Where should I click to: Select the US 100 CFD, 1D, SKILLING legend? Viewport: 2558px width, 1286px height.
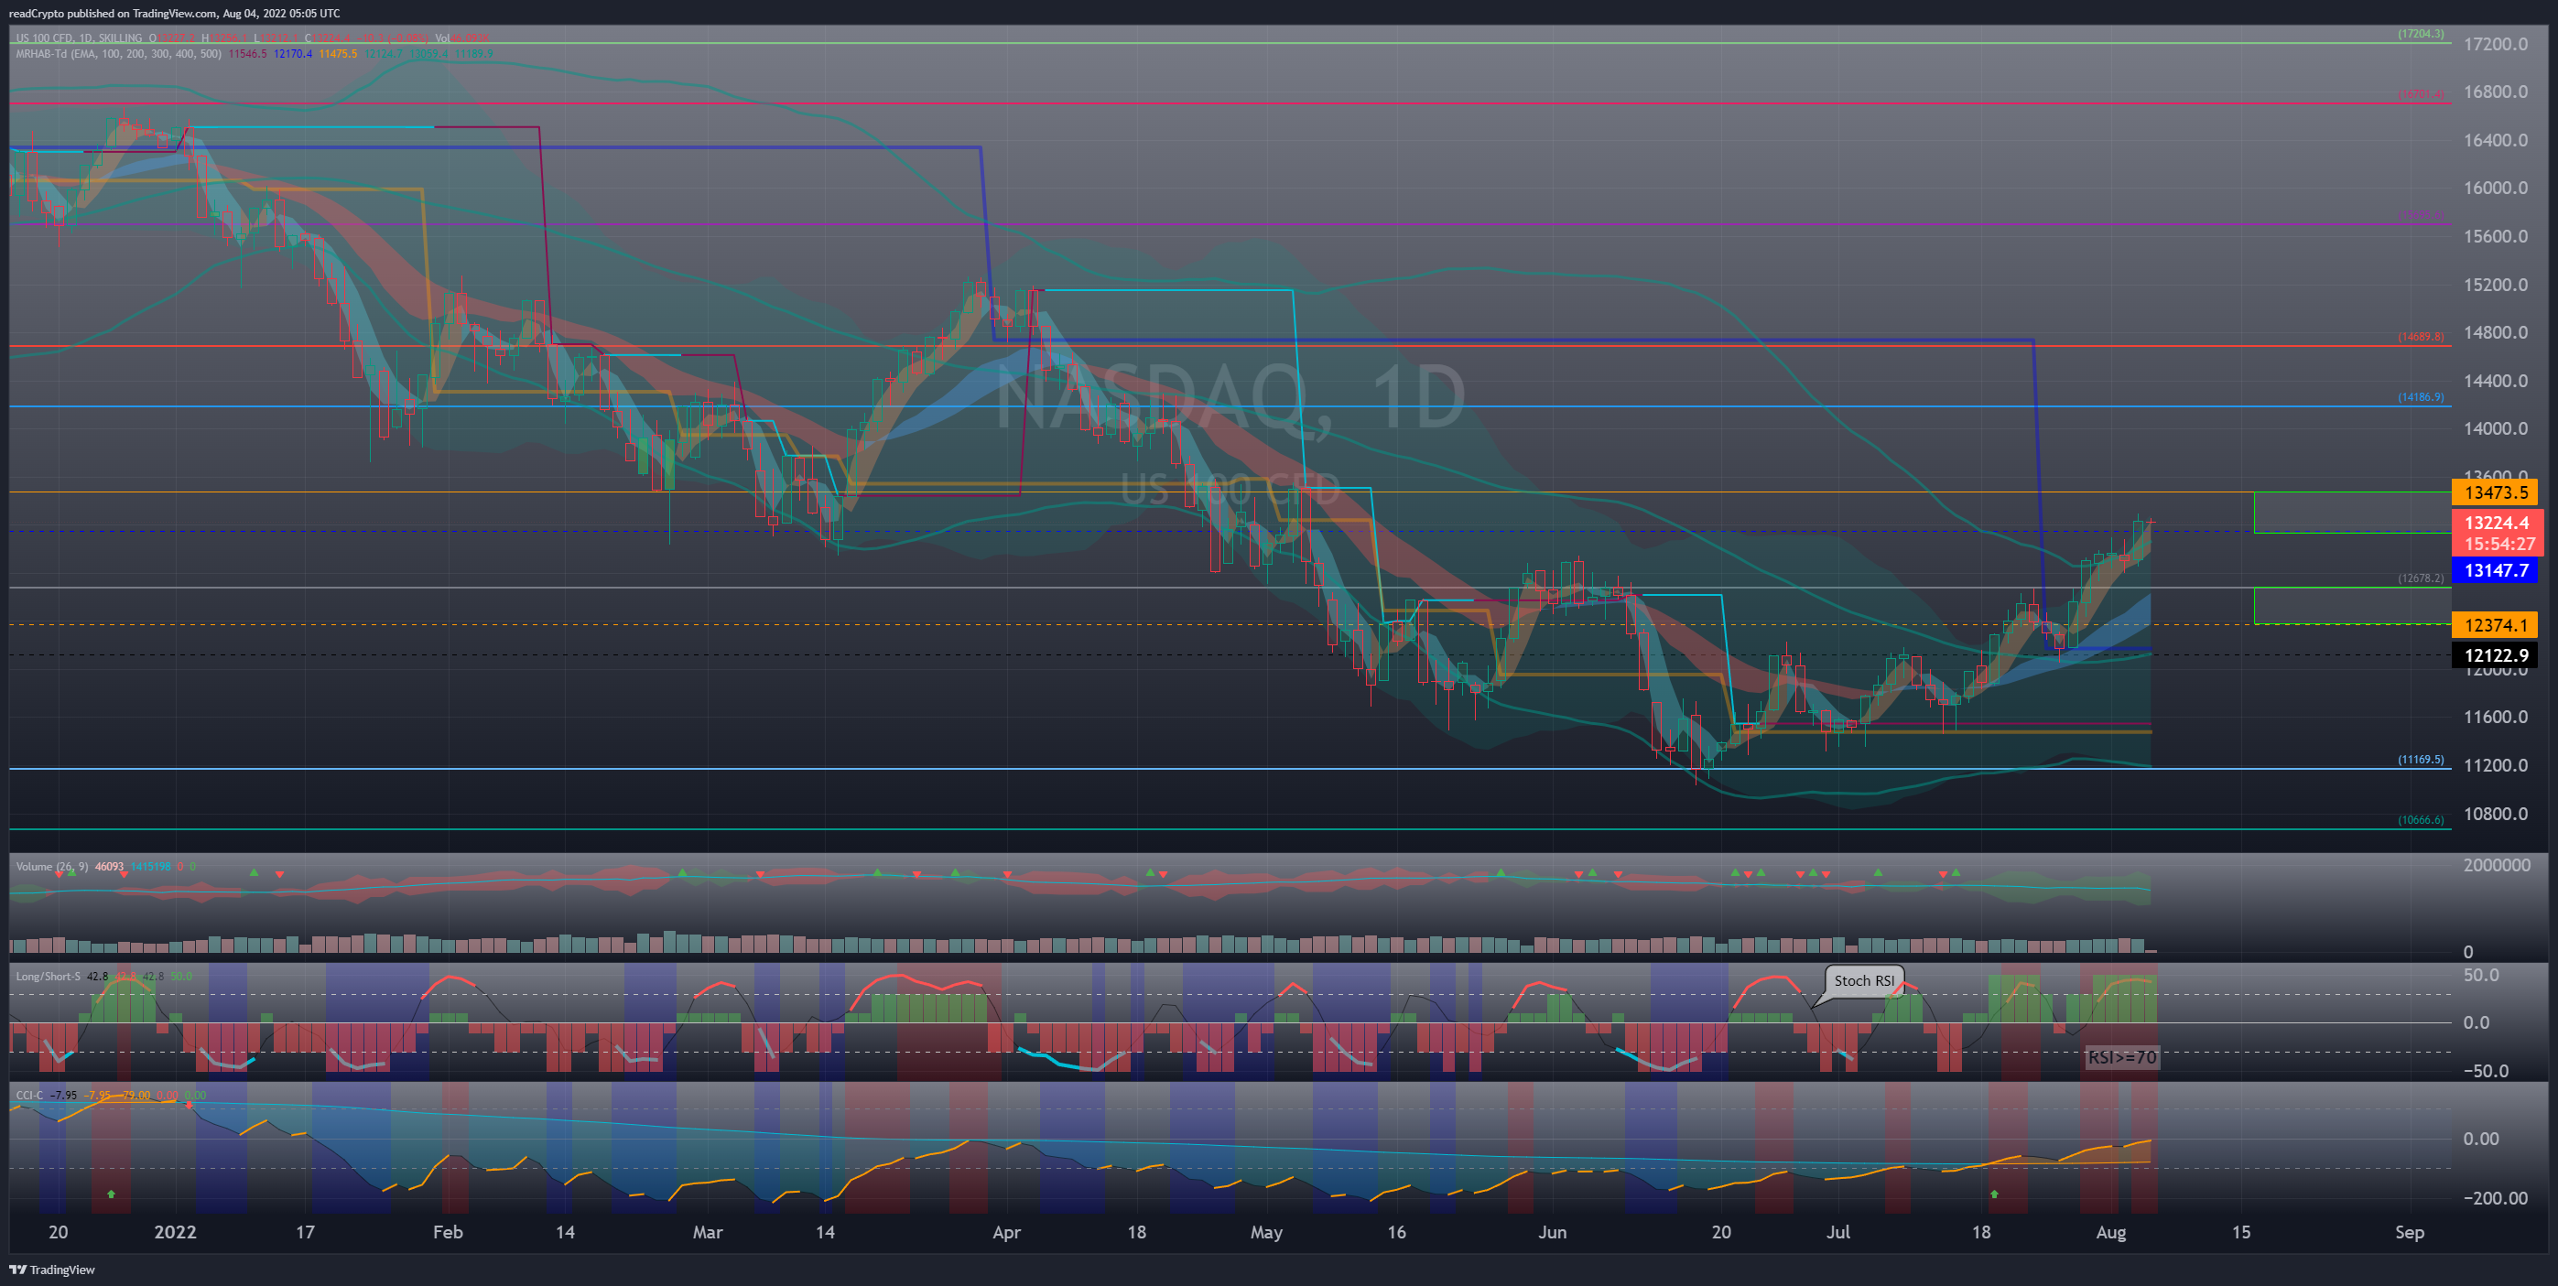(80, 38)
